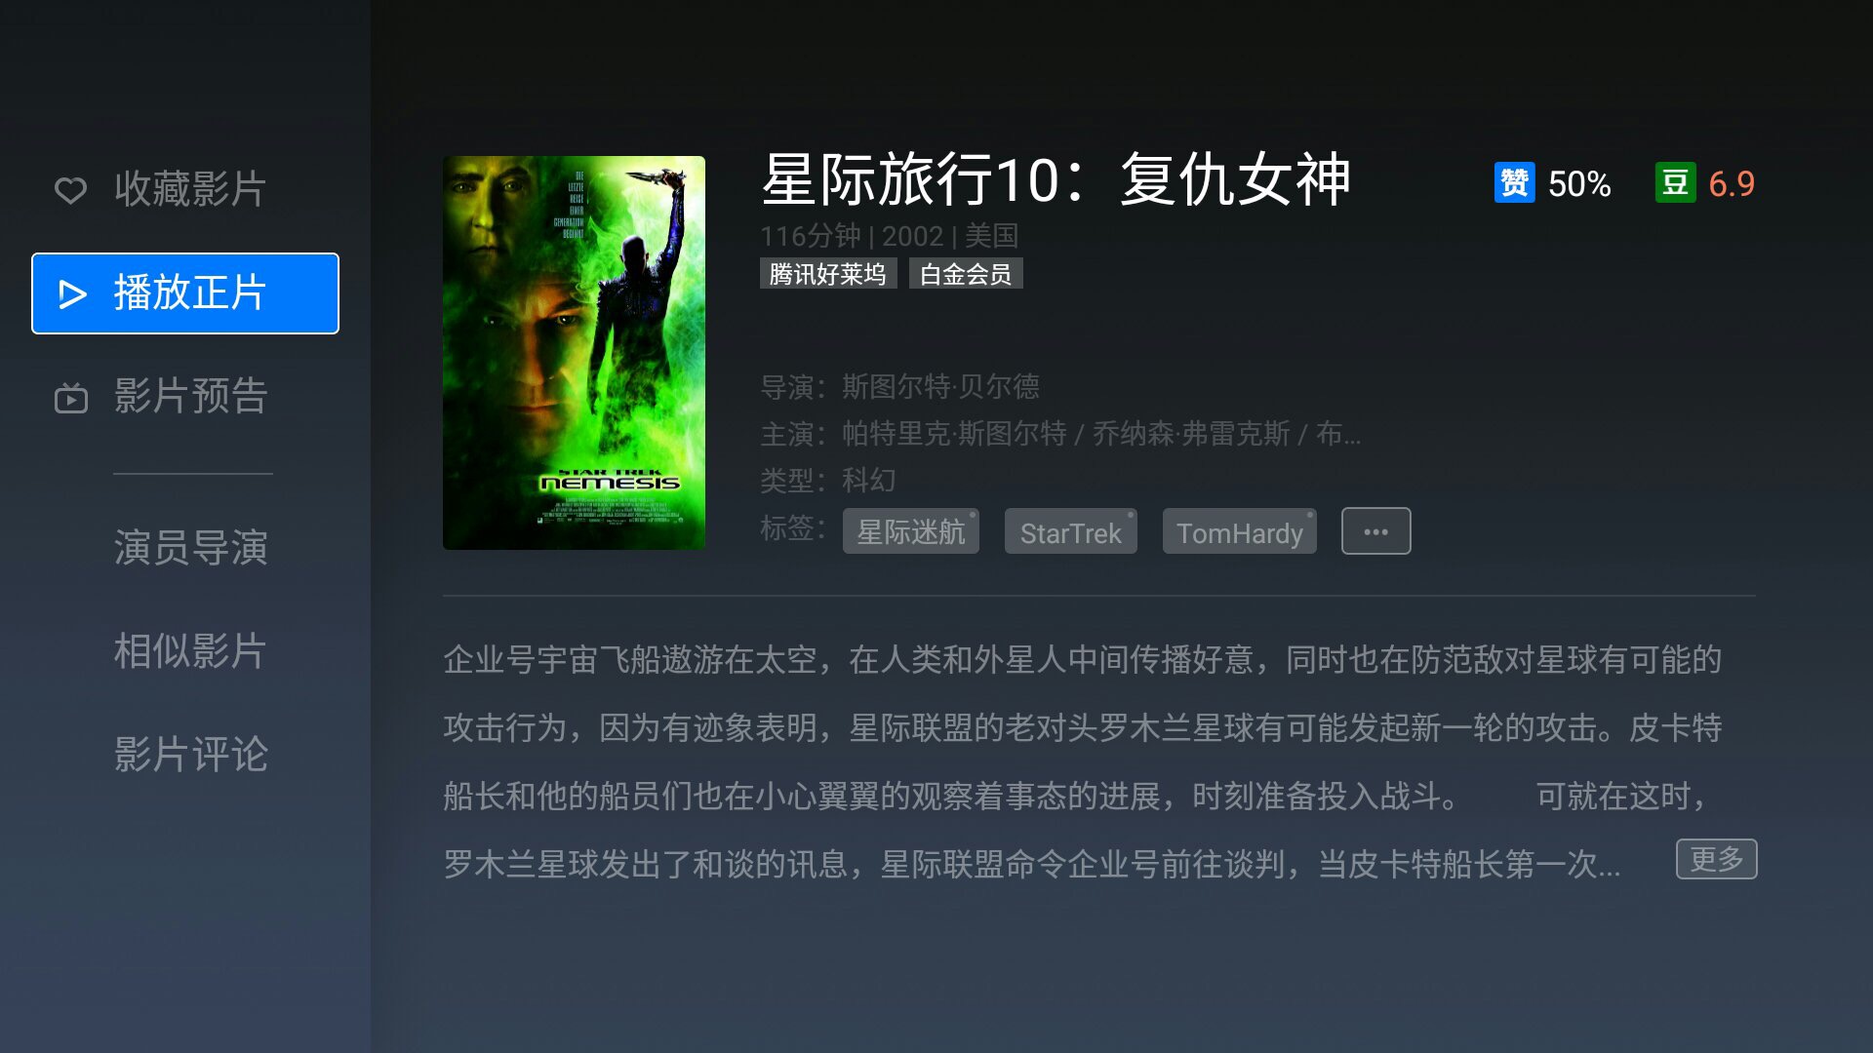Select the 星际迷航 tag
1873x1053 pixels.
tap(910, 531)
